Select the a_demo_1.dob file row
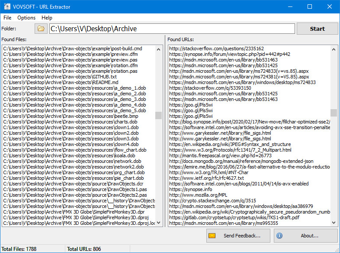Image resolution: width=340 pixels, height=253 pixels. (x=79, y=88)
